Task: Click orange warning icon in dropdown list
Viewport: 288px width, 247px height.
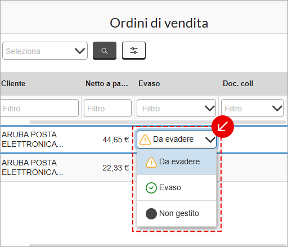Action: (x=151, y=162)
